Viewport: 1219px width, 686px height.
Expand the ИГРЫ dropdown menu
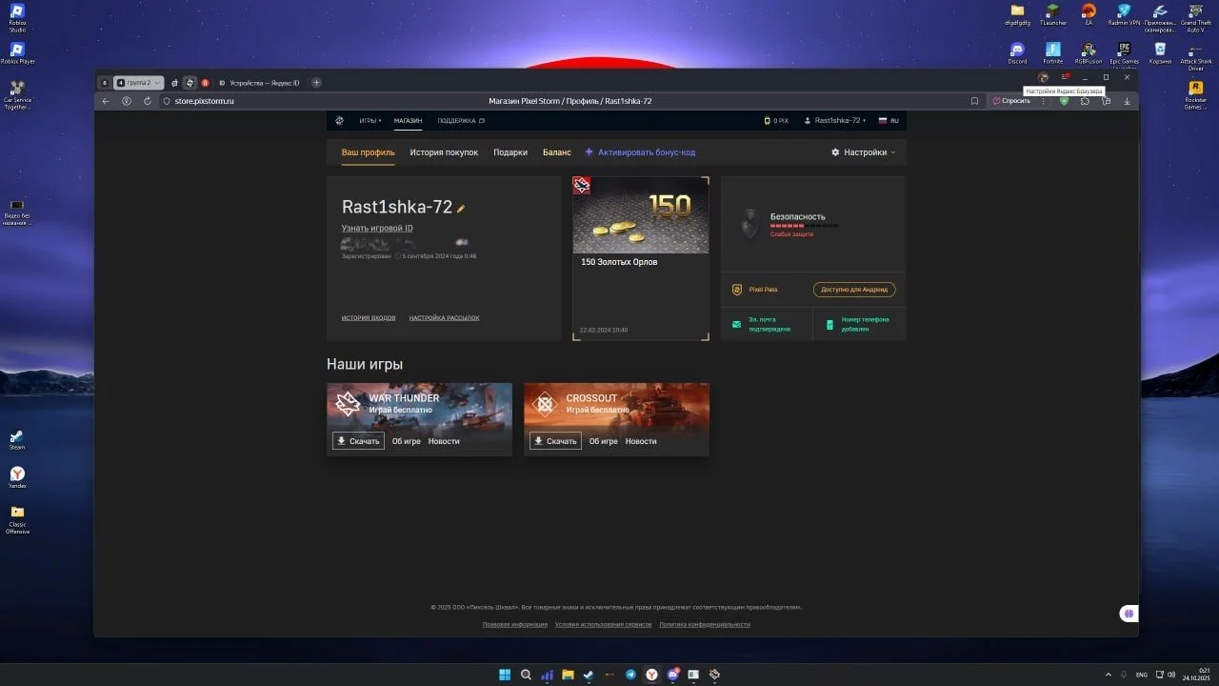[x=370, y=121]
